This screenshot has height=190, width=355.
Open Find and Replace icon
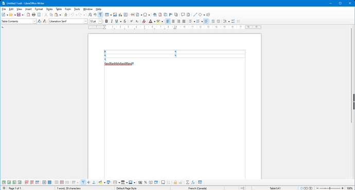coord(90,15)
